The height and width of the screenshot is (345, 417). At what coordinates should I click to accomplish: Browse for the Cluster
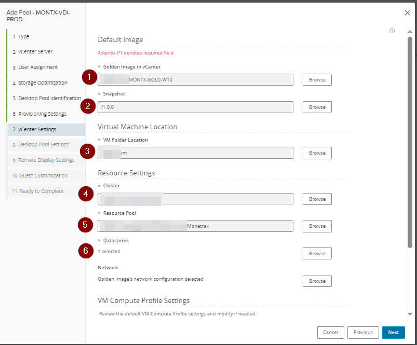pos(317,199)
